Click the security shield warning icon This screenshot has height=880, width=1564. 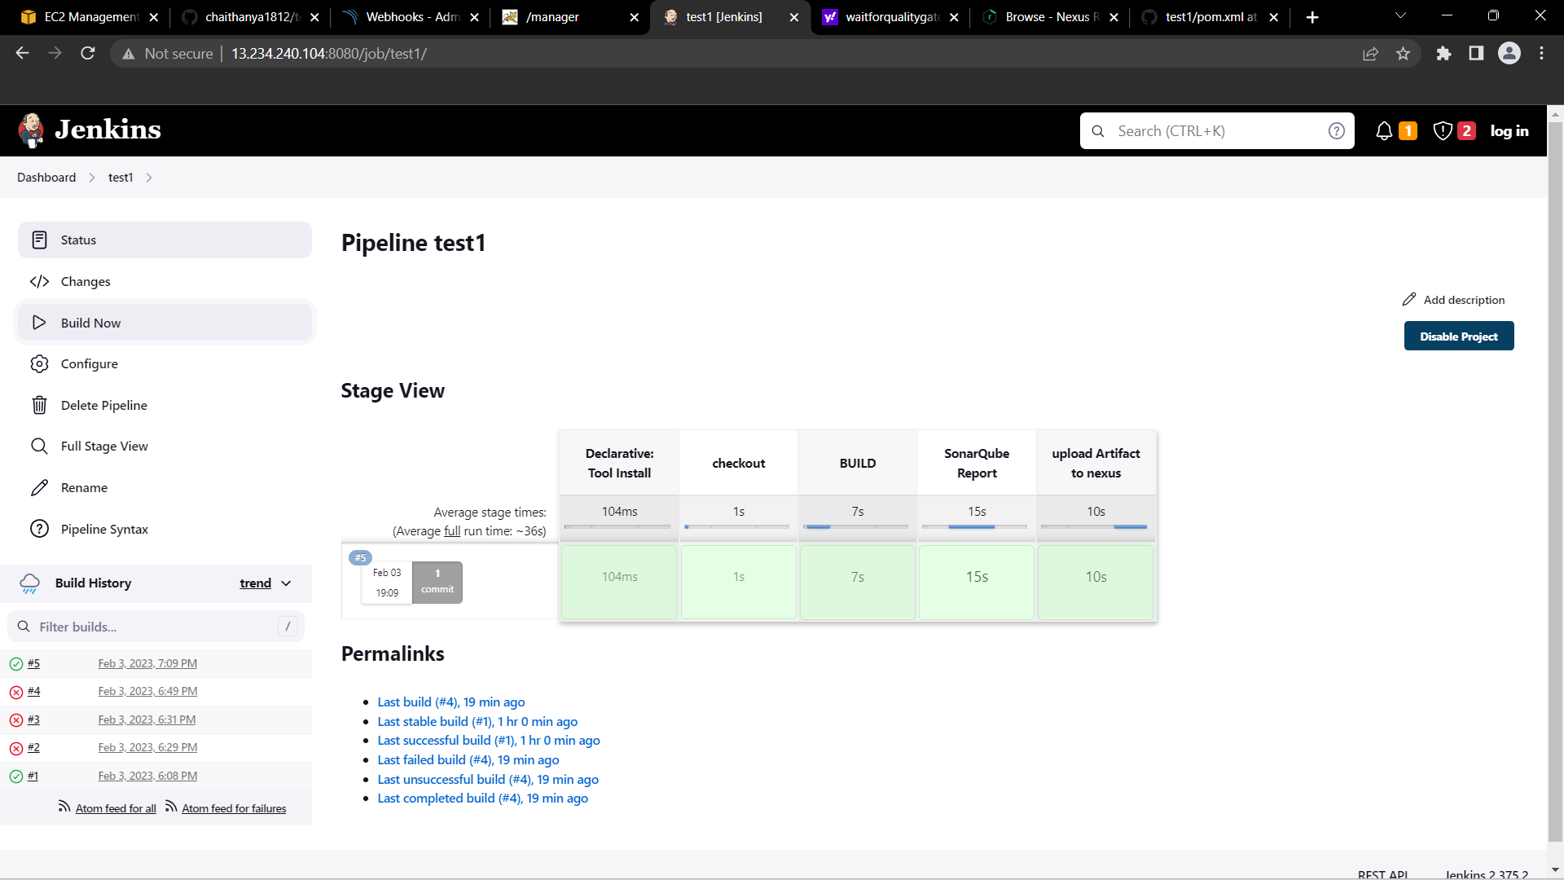[x=1442, y=131]
